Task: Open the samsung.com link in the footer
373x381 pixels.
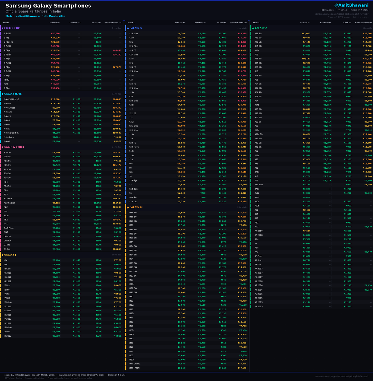Action: 342,377
